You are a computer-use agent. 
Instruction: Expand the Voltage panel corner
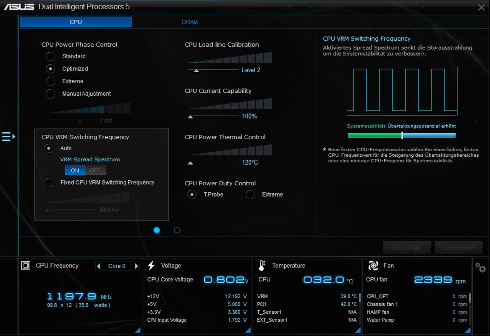248,330
